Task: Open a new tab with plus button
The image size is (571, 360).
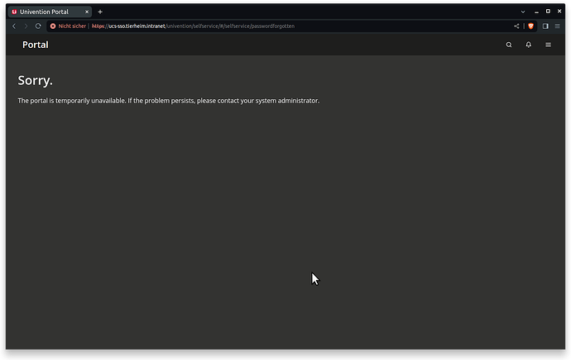Action: tap(100, 12)
